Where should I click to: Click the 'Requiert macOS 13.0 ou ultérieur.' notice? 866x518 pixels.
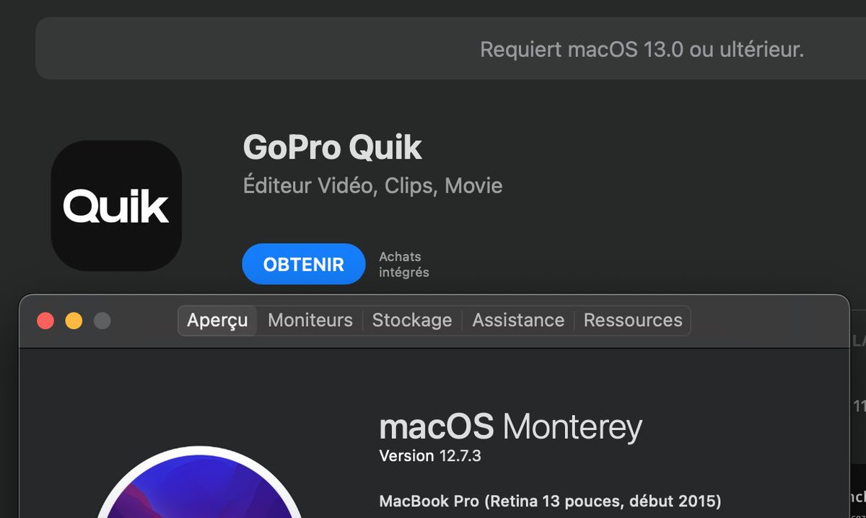coord(642,50)
